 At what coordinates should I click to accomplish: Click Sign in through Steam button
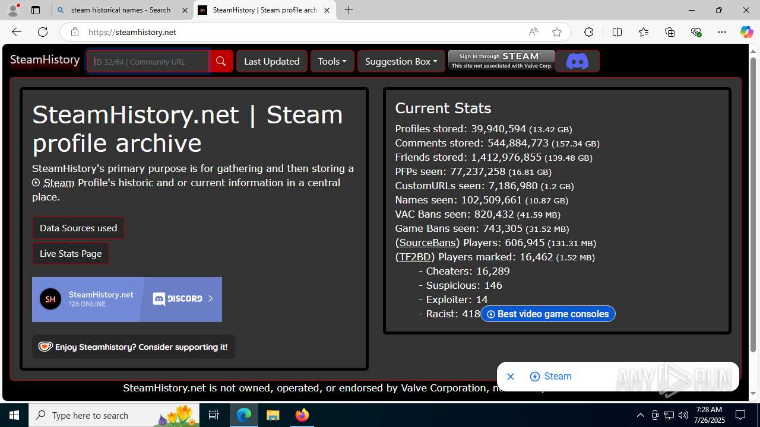point(502,60)
